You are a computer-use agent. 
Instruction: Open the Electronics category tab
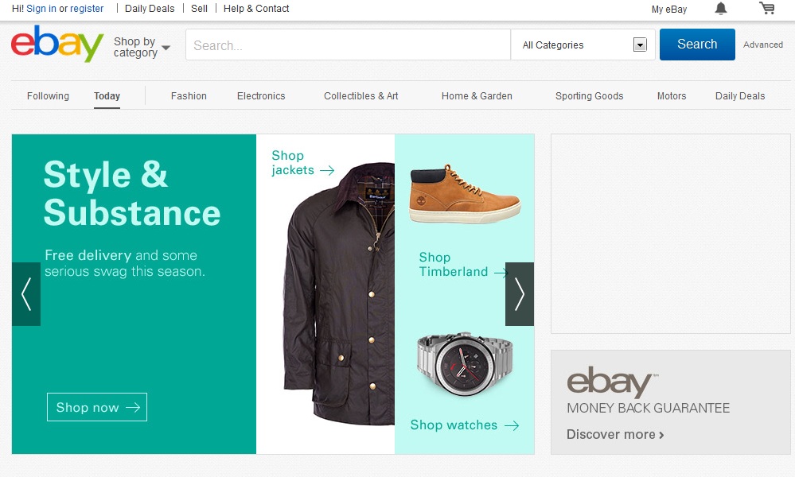pyautogui.click(x=261, y=95)
